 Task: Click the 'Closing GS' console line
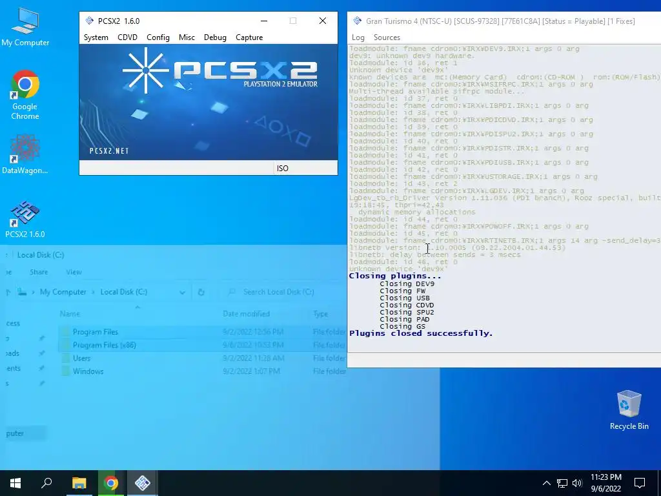(x=403, y=326)
